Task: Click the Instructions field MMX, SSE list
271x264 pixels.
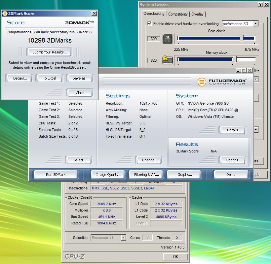Action: click(x=136, y=188)
